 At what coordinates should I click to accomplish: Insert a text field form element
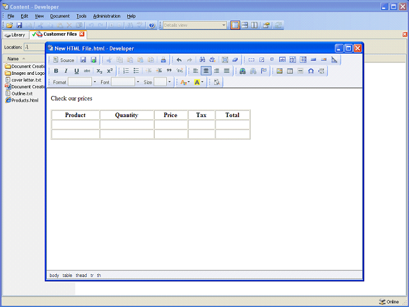click(x=282, y=59)
